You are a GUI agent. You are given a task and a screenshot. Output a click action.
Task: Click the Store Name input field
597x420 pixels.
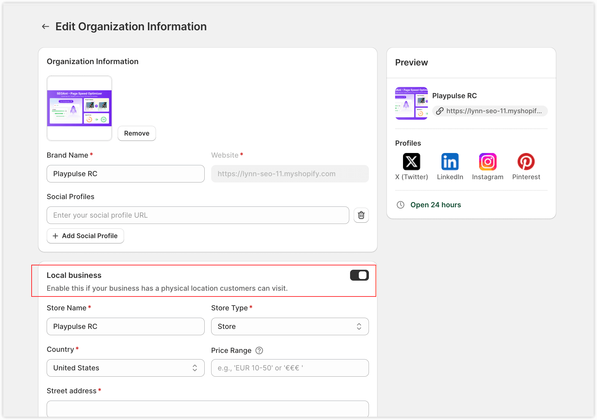(126, 326)
